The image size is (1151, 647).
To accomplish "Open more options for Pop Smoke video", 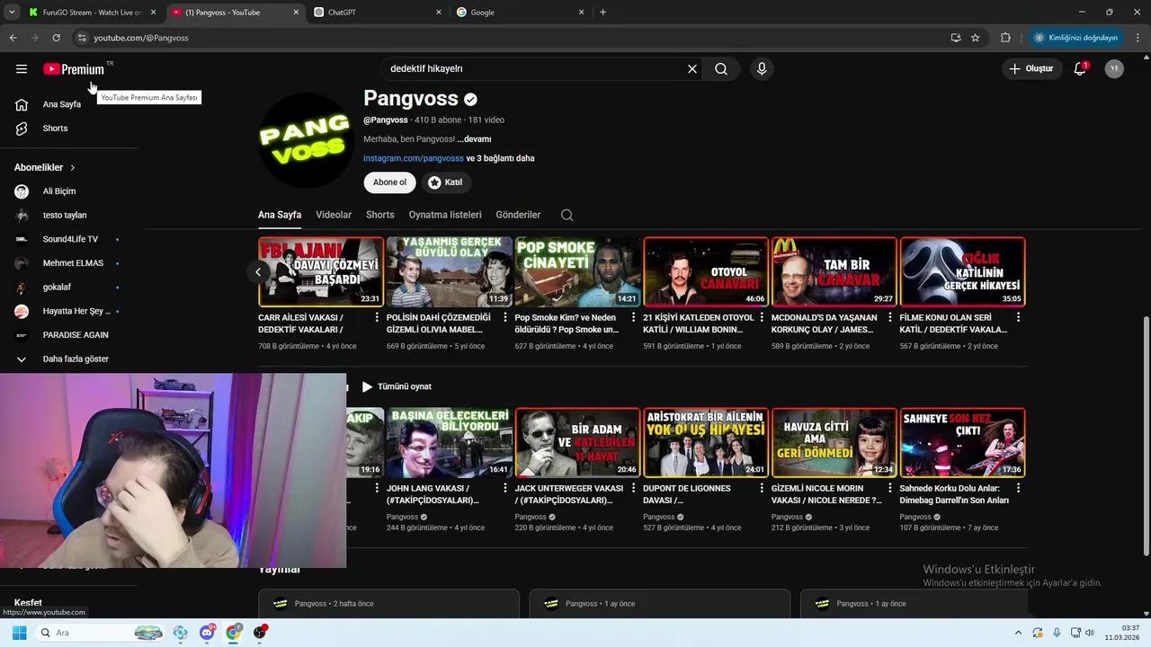I will click(x=633, y=317).
